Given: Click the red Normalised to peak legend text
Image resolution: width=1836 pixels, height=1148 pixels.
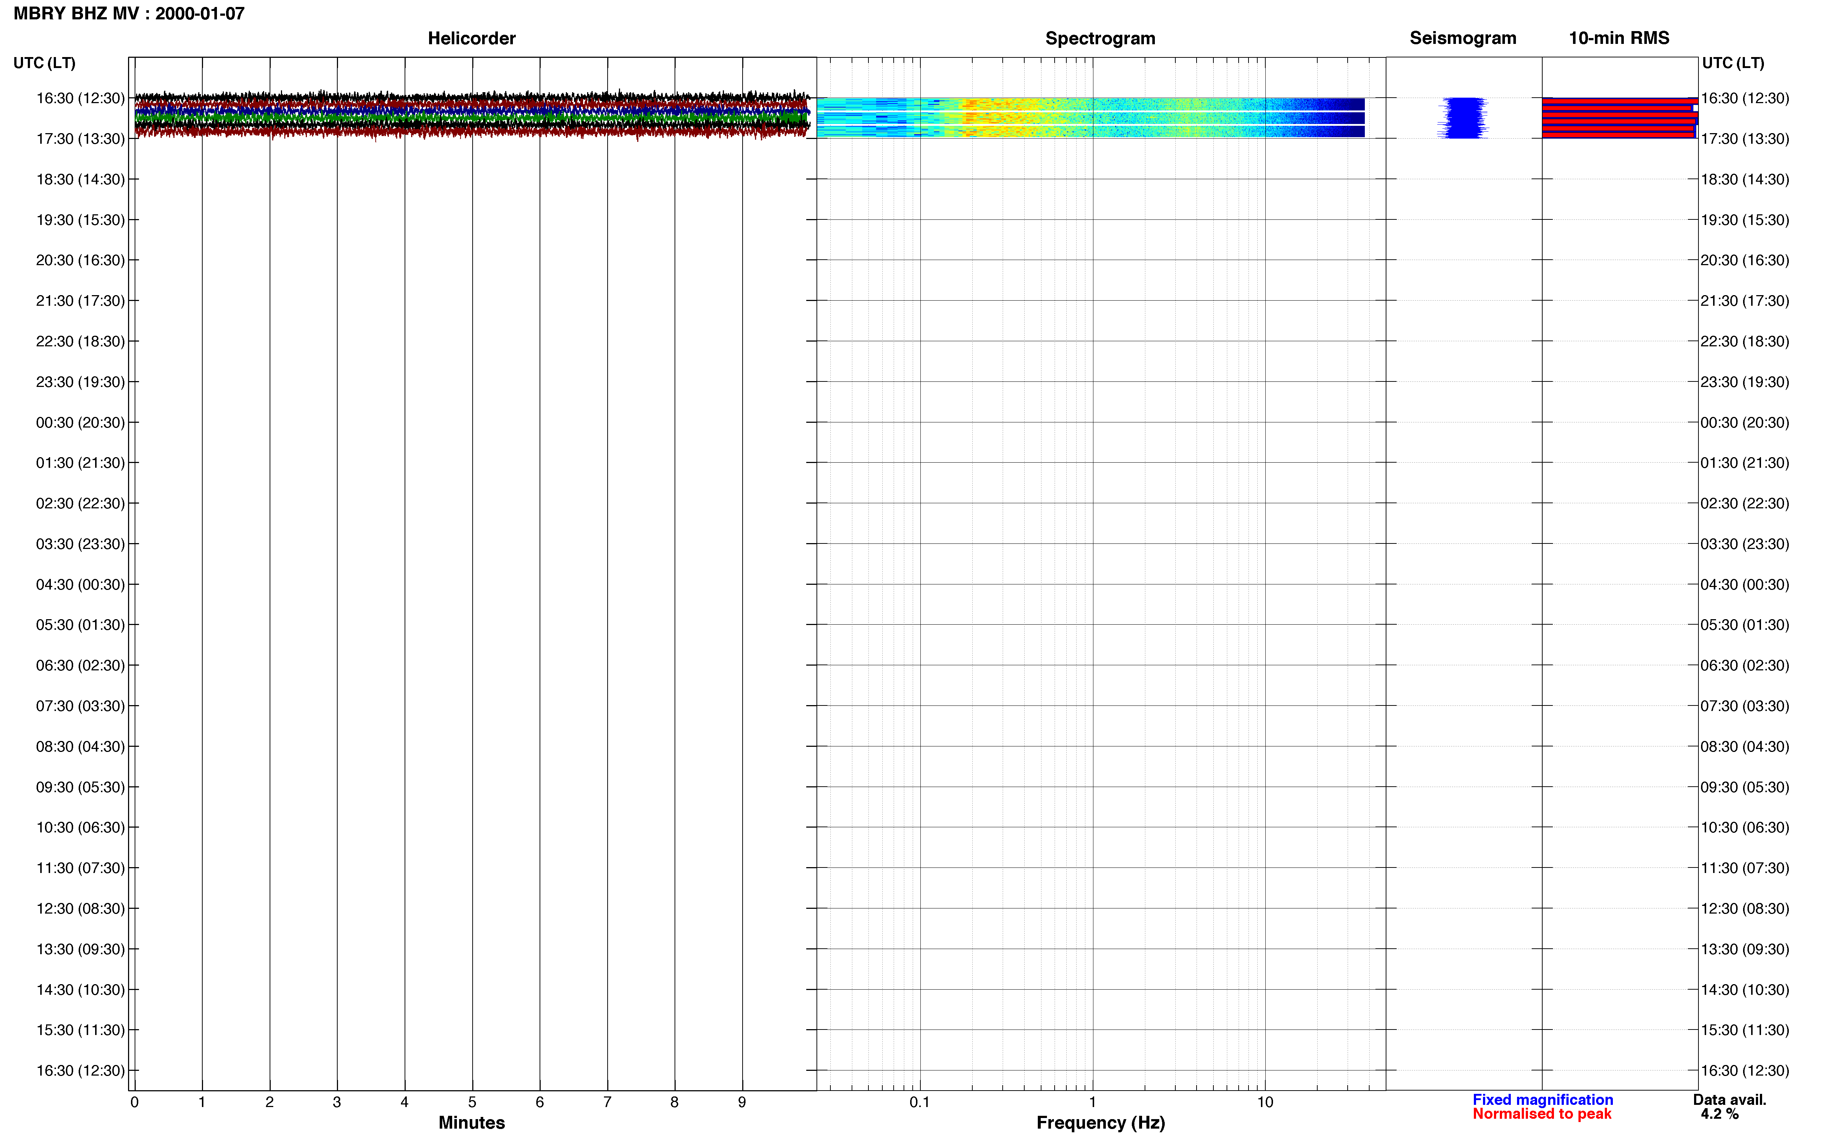Looking at the screenshot, I should click(1542, 1114).
